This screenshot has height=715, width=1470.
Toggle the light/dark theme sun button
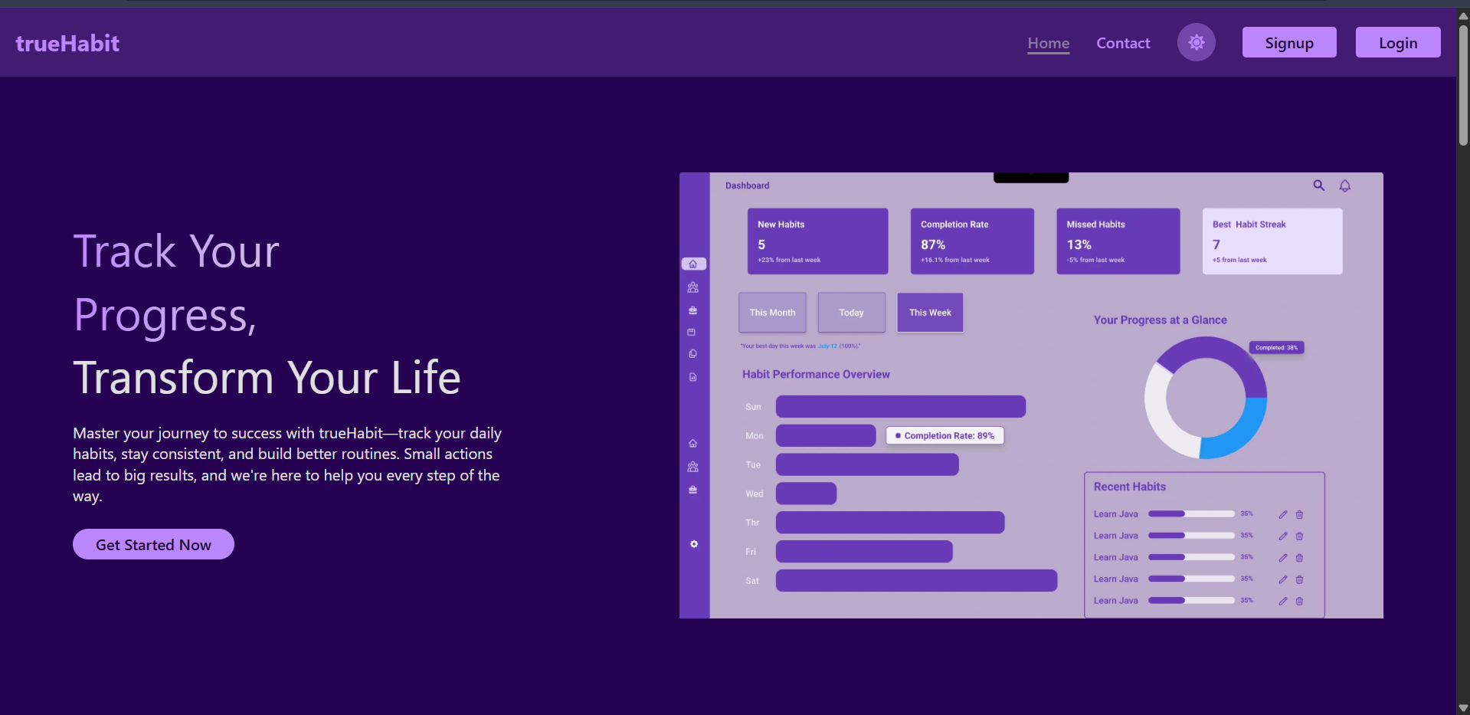point(1196,43)
